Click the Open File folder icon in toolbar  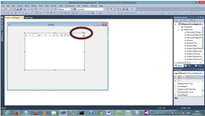(x=14, y=9)
